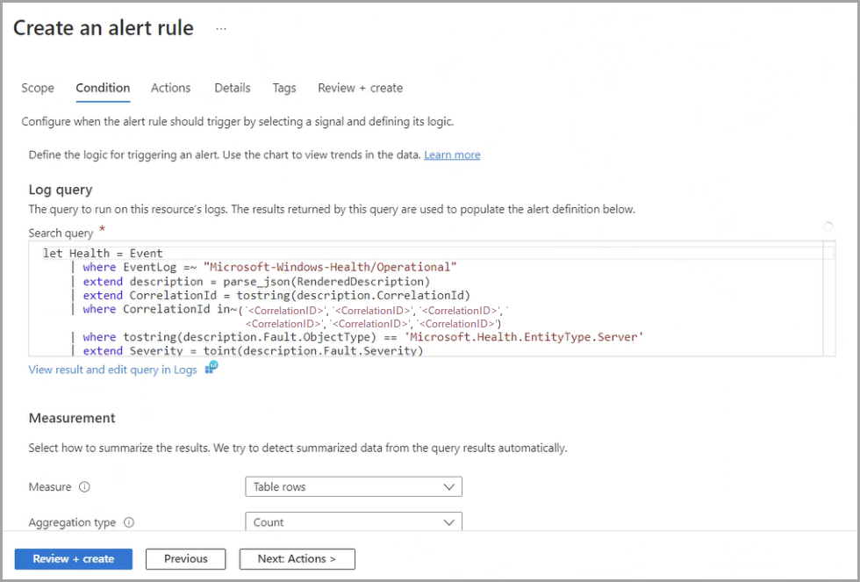Viewport: 860px width, 582px height.
Task: Switch to the Tags tab
Action: tap(284, 88)
